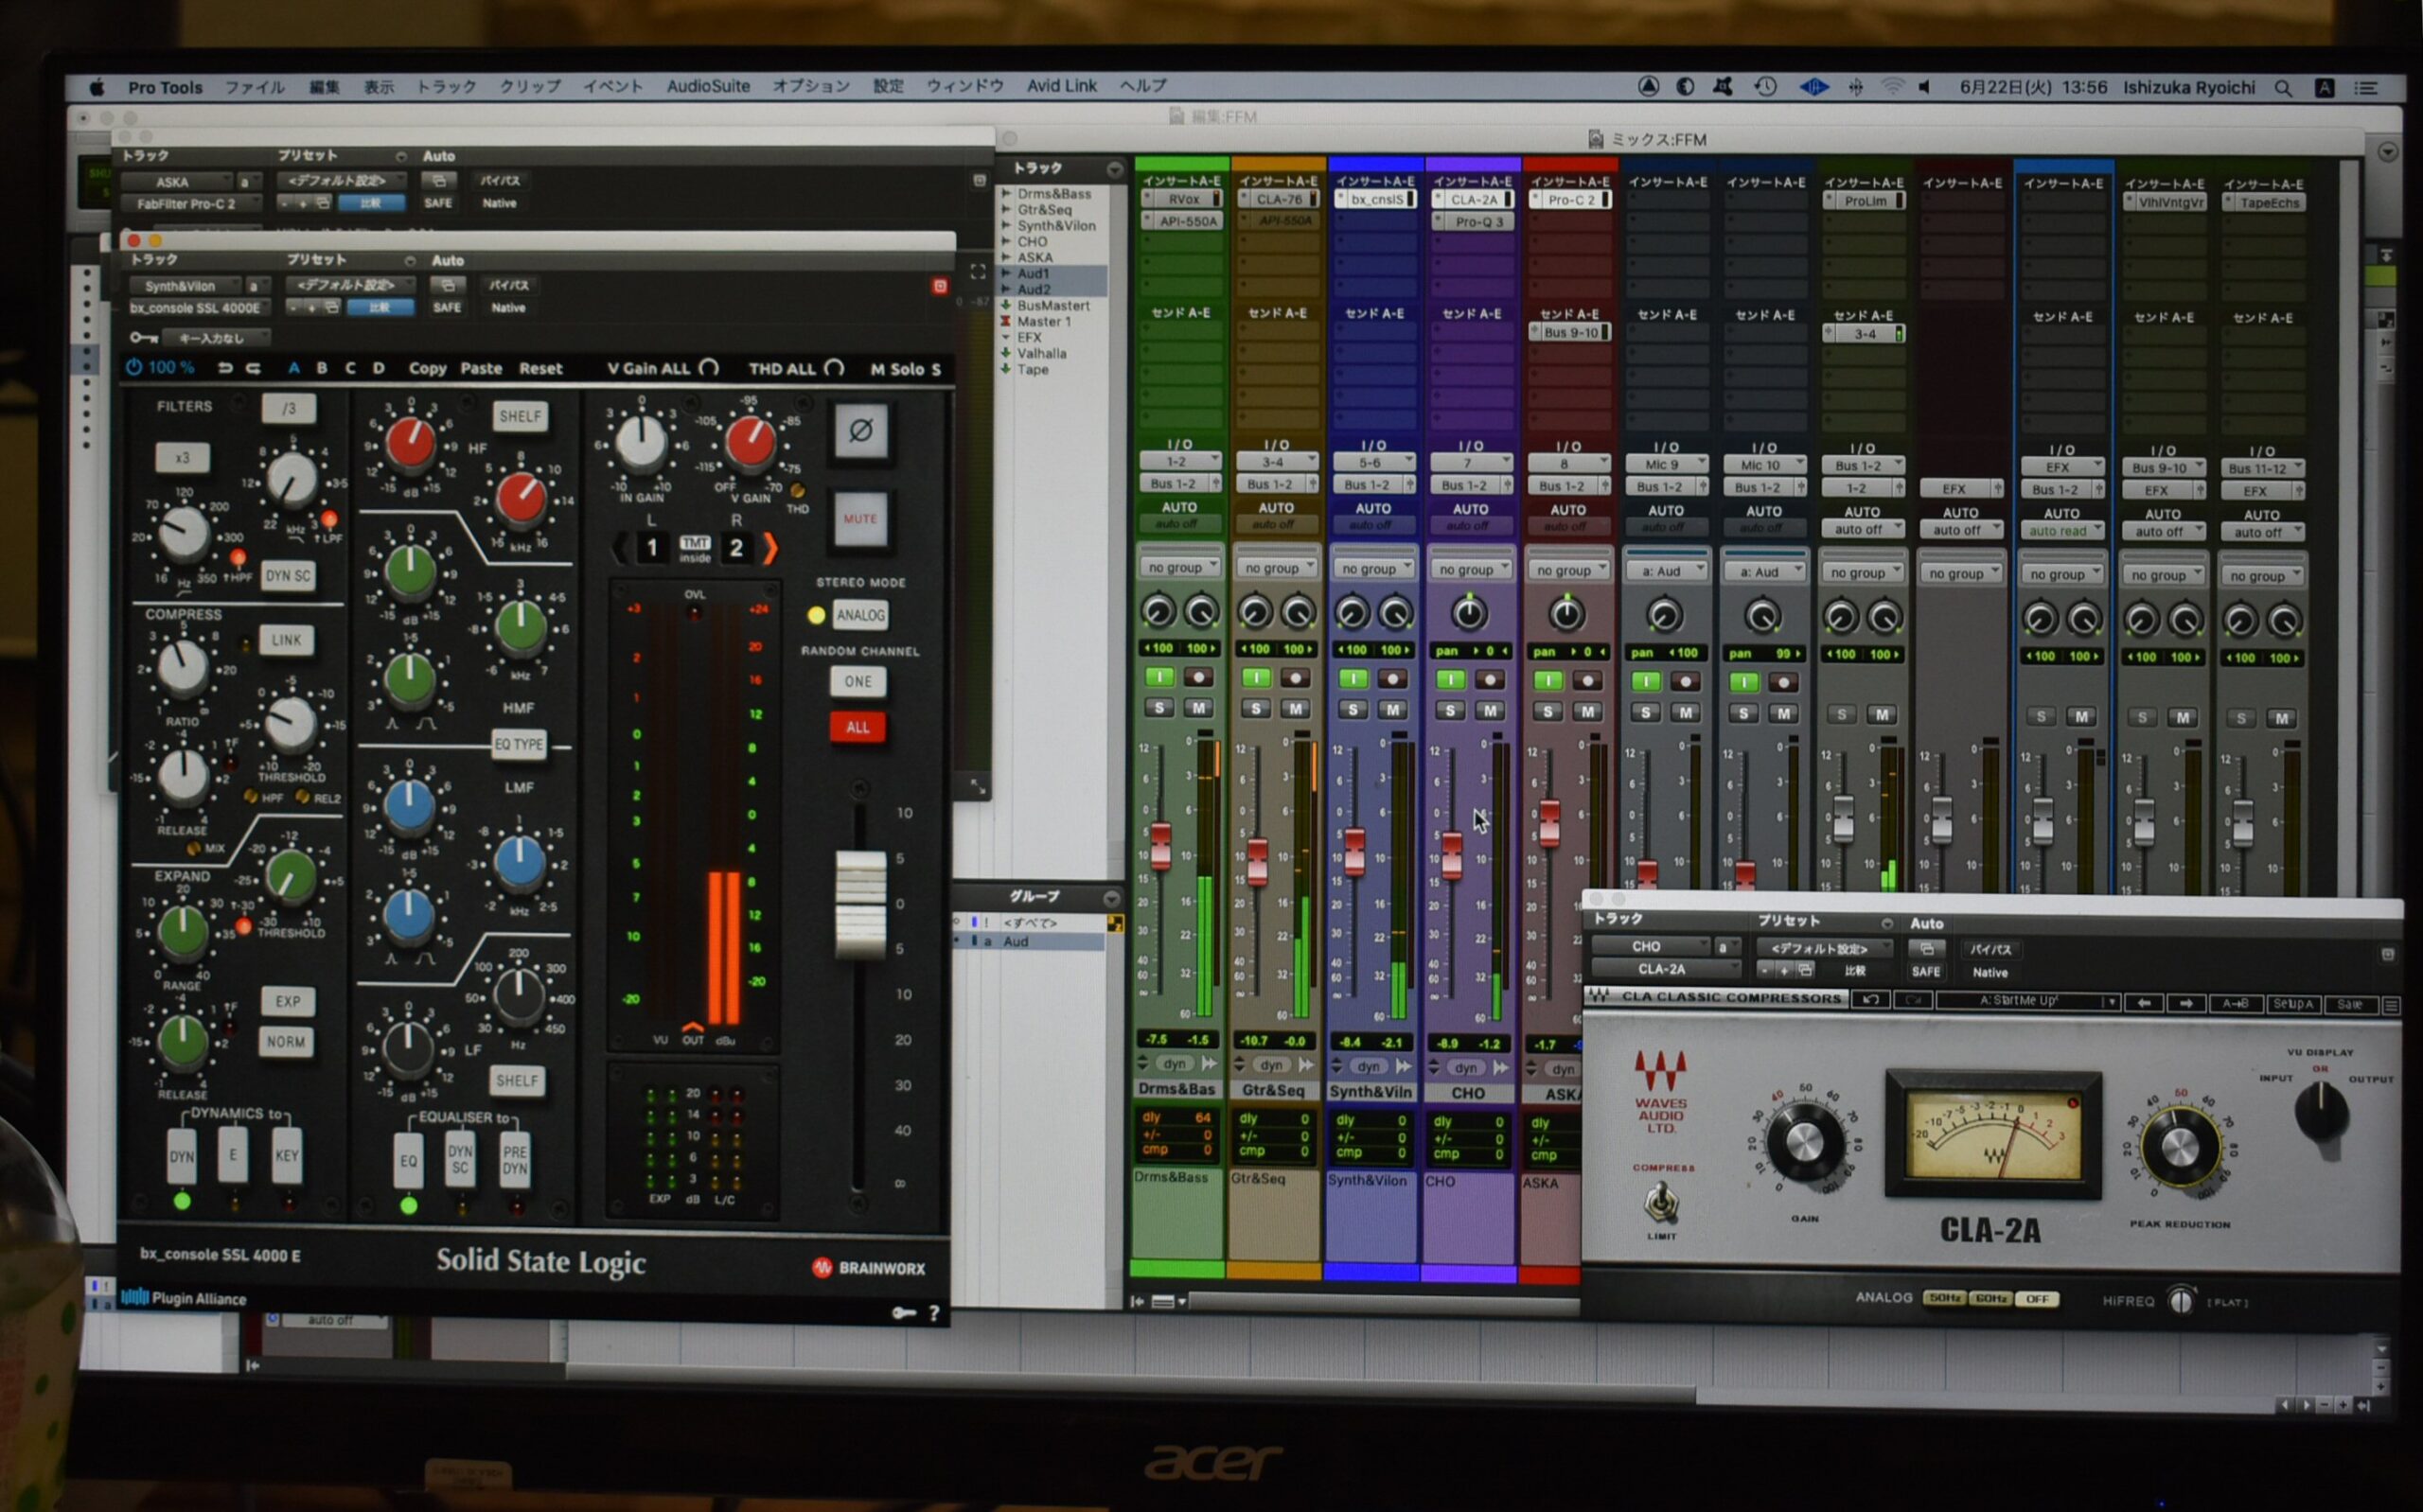The image size is (2423, 1512).
Task: Click the volume speaker icon in menu bar
Action: [x=1924, y=87]
